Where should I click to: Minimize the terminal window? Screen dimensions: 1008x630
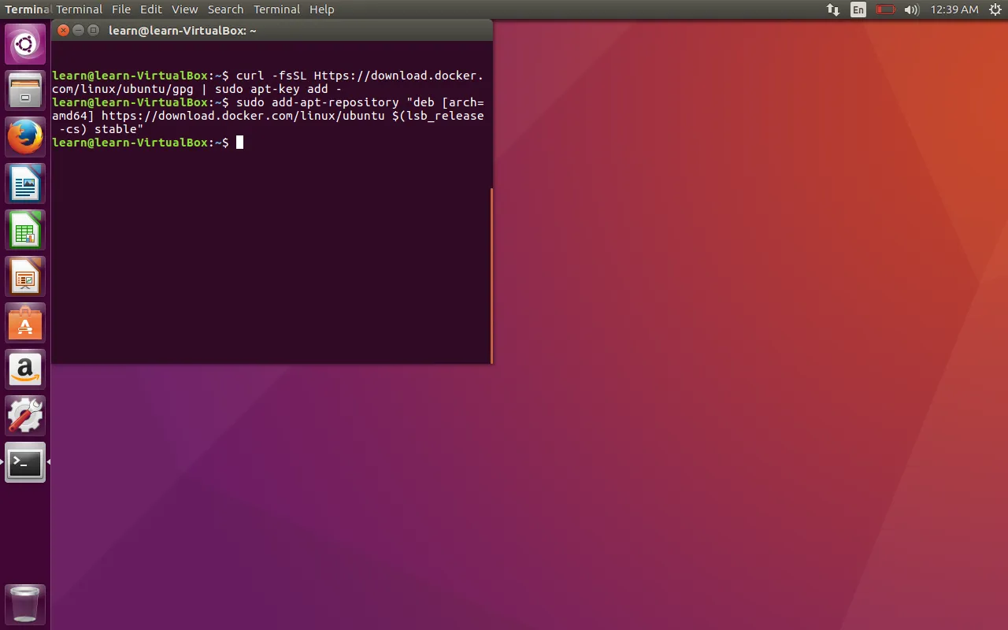(x=79, y=31)
